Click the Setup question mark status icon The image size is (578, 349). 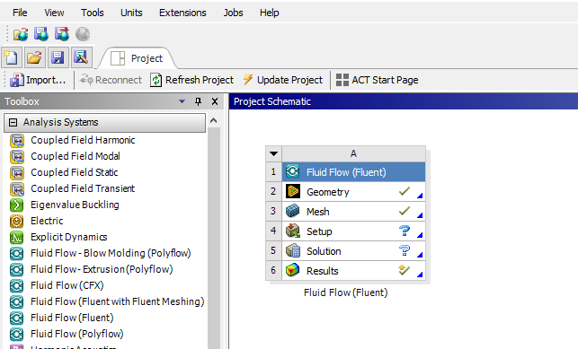pyautogui.click(x=405, y=231)
